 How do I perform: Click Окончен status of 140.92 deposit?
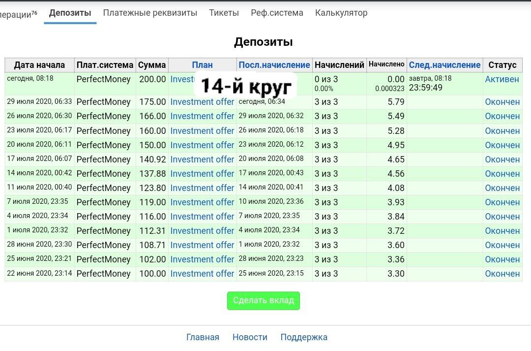tap(502, 159)
